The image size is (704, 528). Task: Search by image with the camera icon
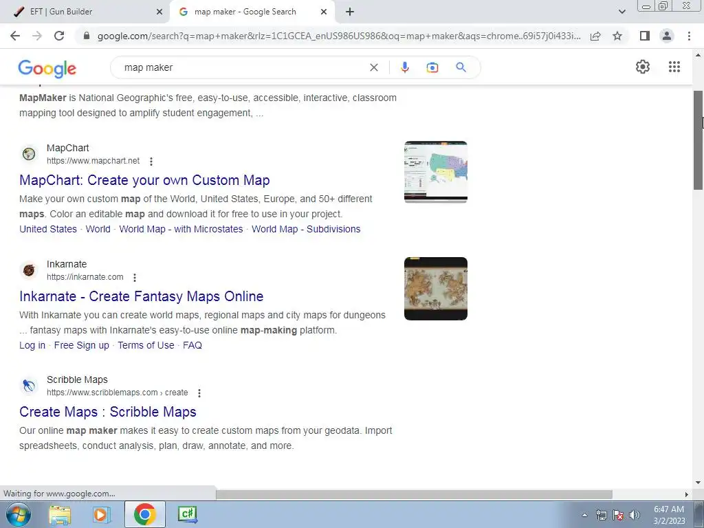pos(432,67)
